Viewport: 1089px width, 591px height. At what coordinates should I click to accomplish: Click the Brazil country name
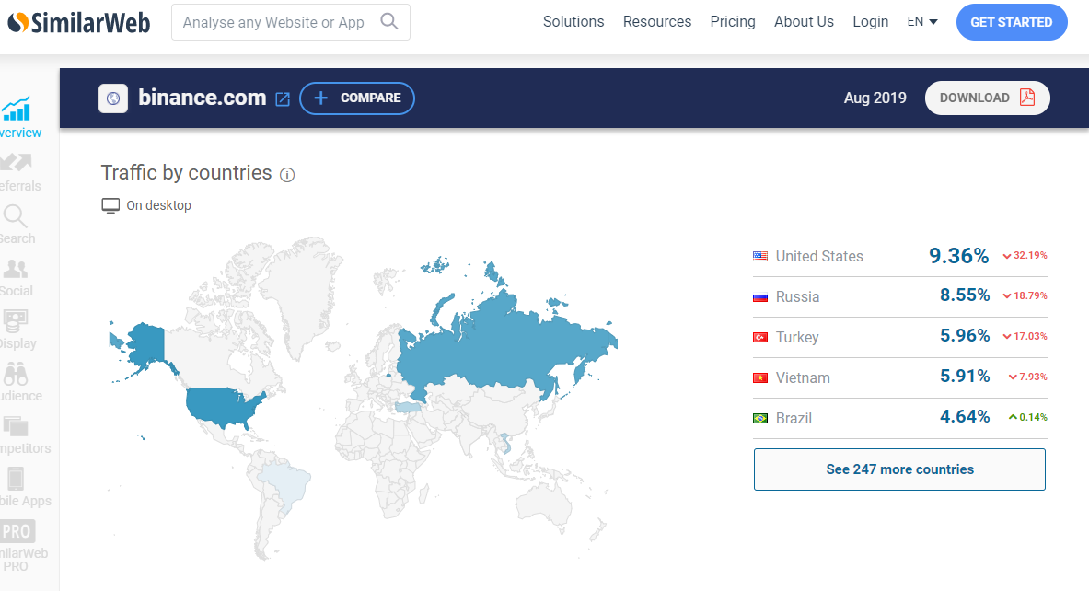[794, 418]
